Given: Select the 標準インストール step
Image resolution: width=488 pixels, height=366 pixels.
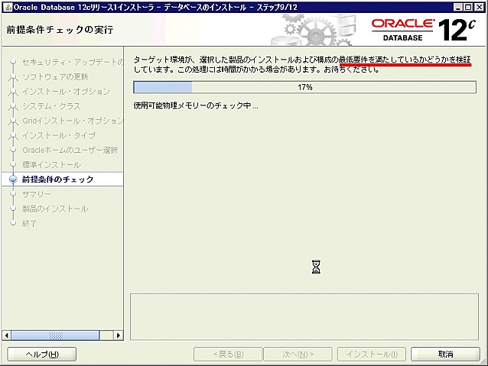Looking at the screenshot, I should coord(51,164).
